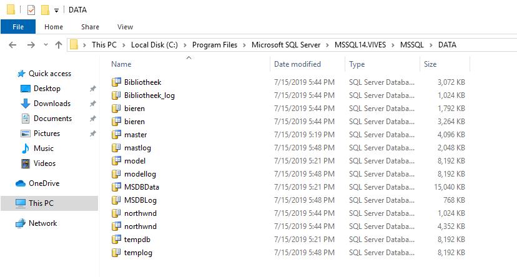The width and height of the screenshot is (517, 277).
Task: Click the New folder icon in title bar
Action: click(x=45, y=10)
